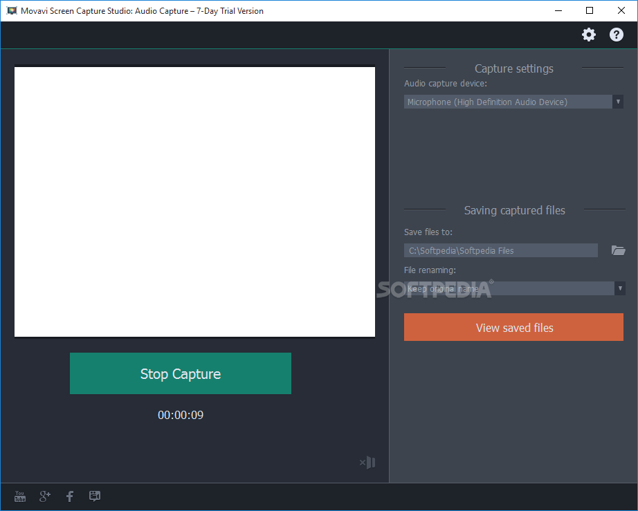Expand the File renaming dropdown arrow
The image size is (638, 511).
(620, 288)
